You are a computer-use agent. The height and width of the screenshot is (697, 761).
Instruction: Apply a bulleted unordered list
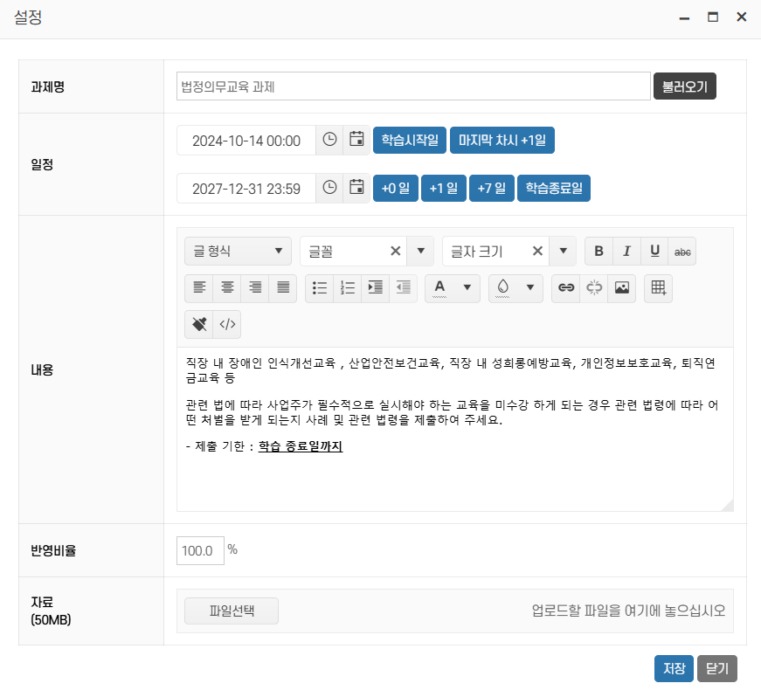pyautogui.click(x=320, y=287)
